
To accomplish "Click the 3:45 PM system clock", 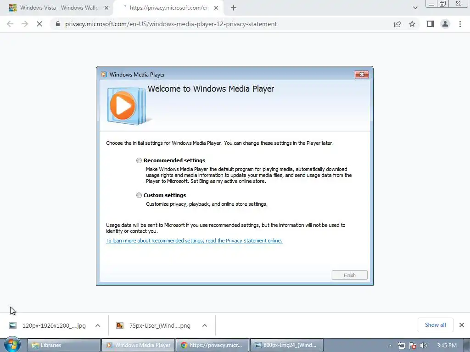I will click(447, 346).
